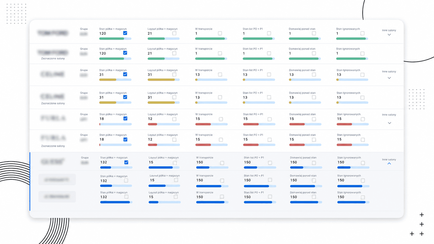Check Domawiaj ponad stan 13 in Zaznaczone salony row
The width and height of the screenshot is (434, 244).
point(314,97)
